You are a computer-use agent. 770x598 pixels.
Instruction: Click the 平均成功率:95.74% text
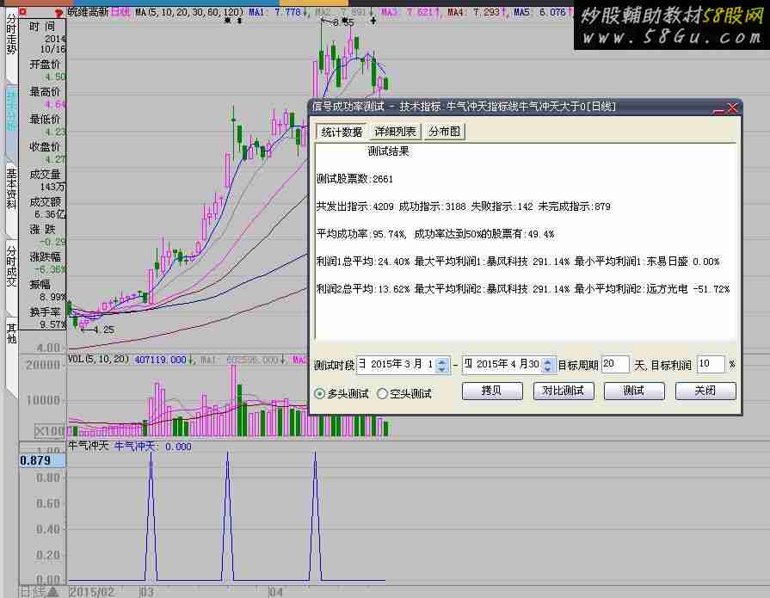coord(361,234)
